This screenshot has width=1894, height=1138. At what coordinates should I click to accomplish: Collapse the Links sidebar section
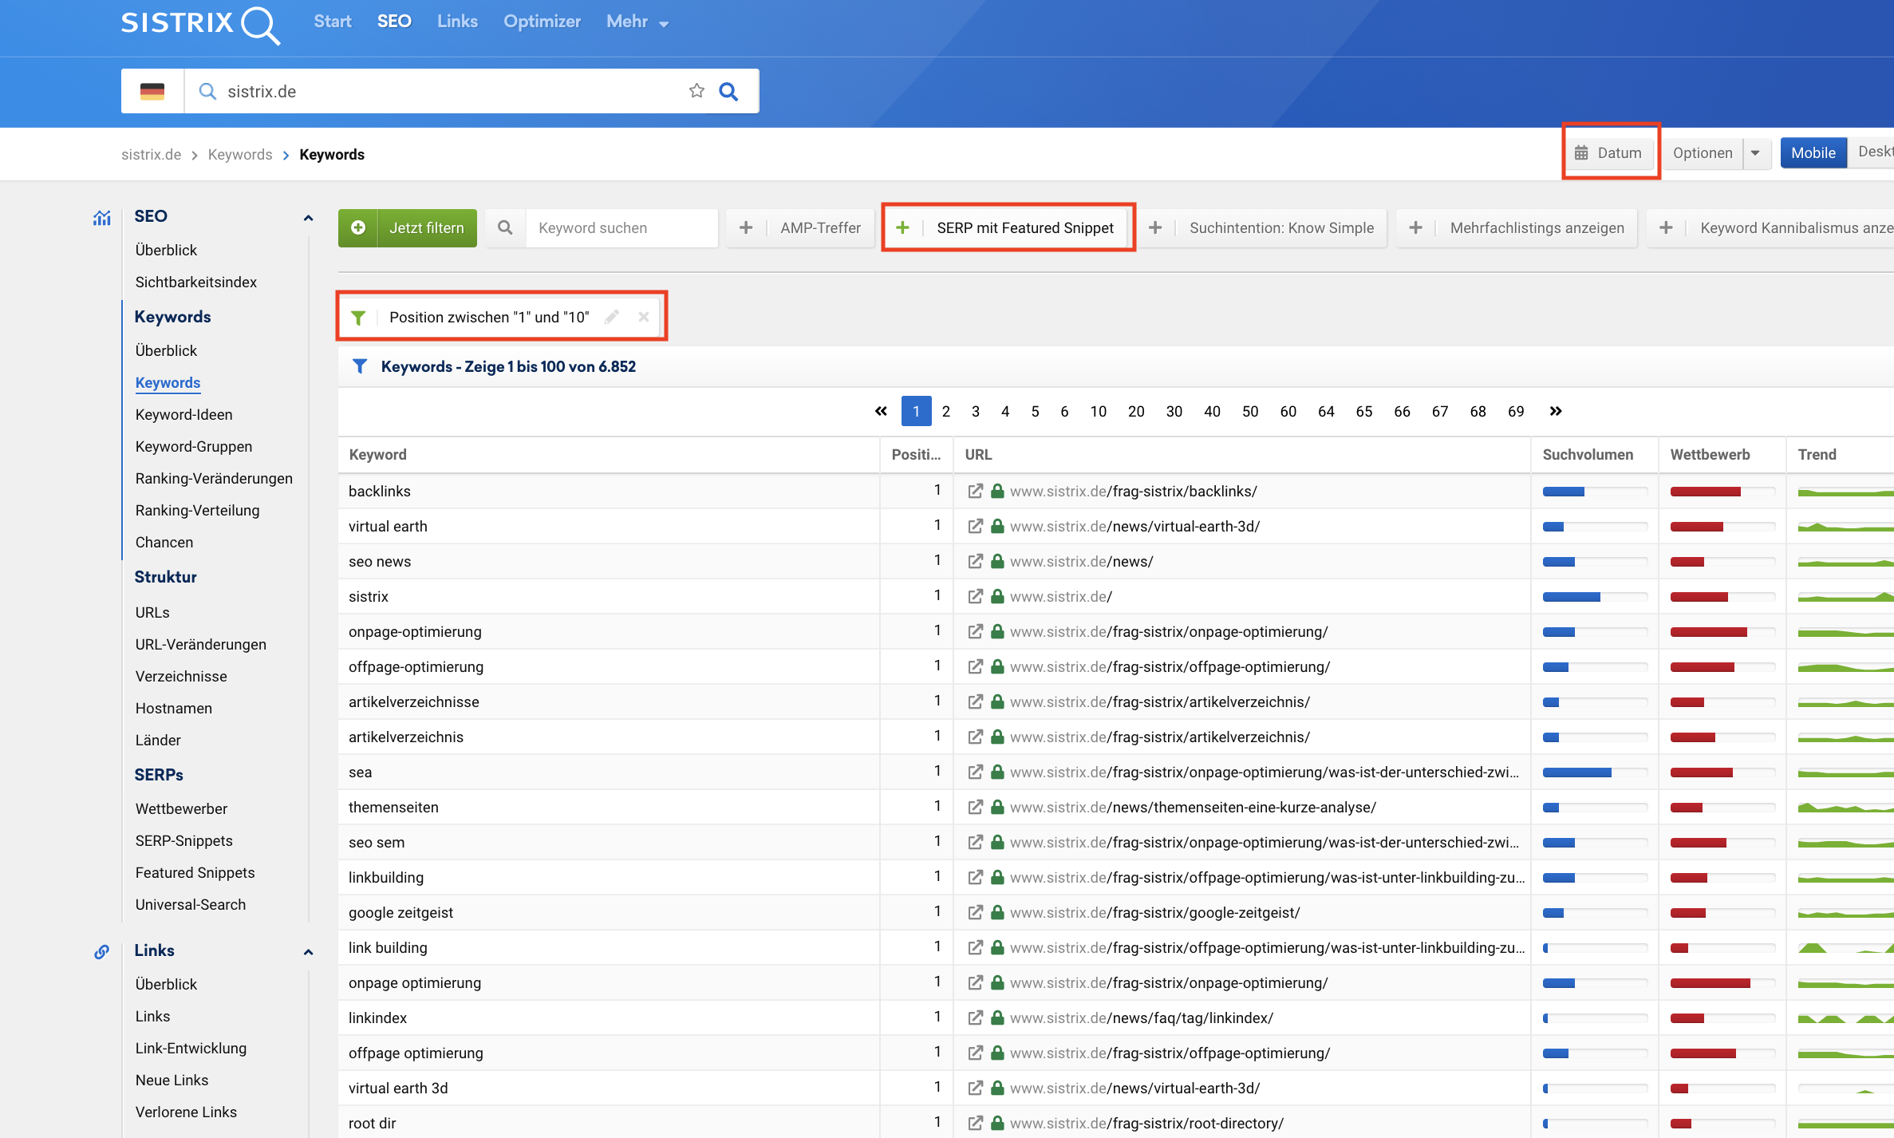(x=308, y=951)
